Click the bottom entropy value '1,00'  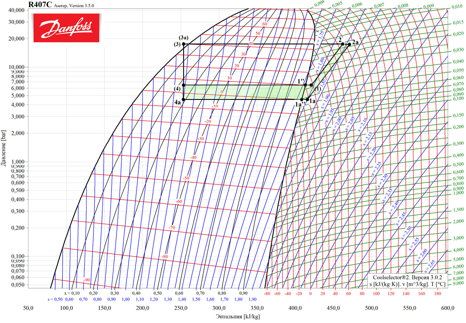pyautogui.click(x=126, y=299)
